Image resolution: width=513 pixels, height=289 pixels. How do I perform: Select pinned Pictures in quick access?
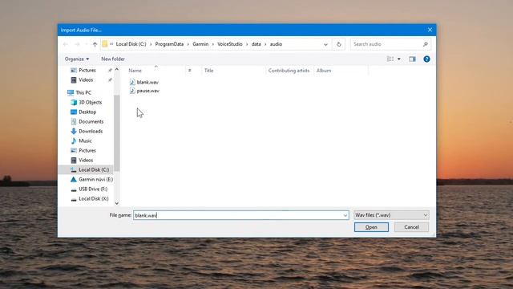click(87, 70)
